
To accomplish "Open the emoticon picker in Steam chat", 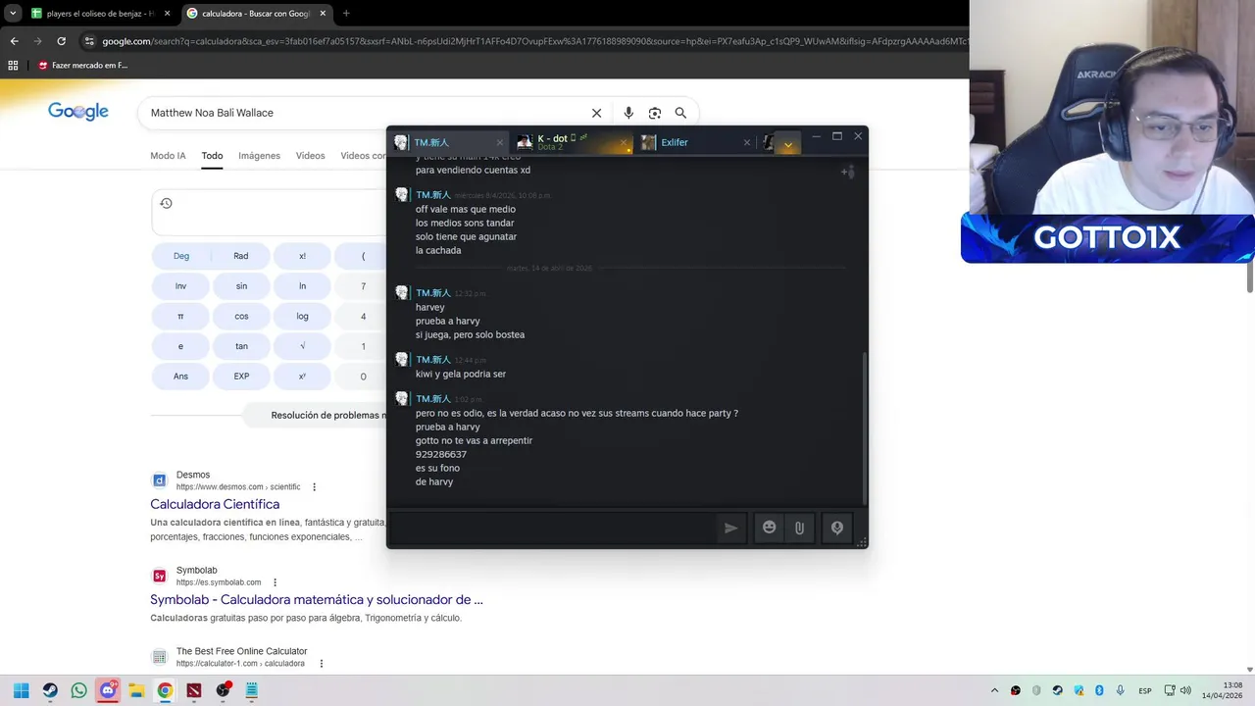I will tap(770, 528).
